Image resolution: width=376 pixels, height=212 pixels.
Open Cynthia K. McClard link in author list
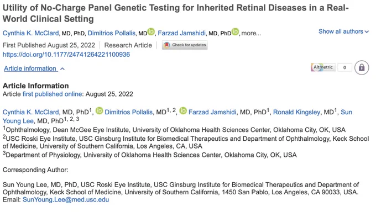tap(31, 112)
